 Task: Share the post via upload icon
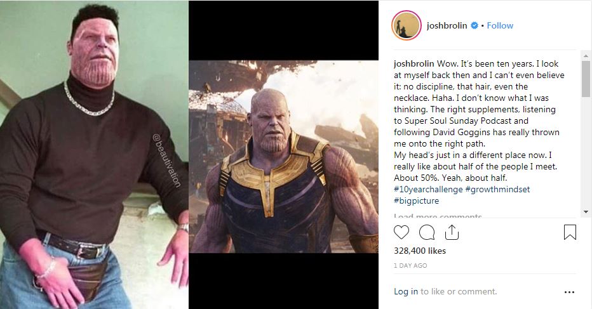pyautogui.click(x=452, y=232)
